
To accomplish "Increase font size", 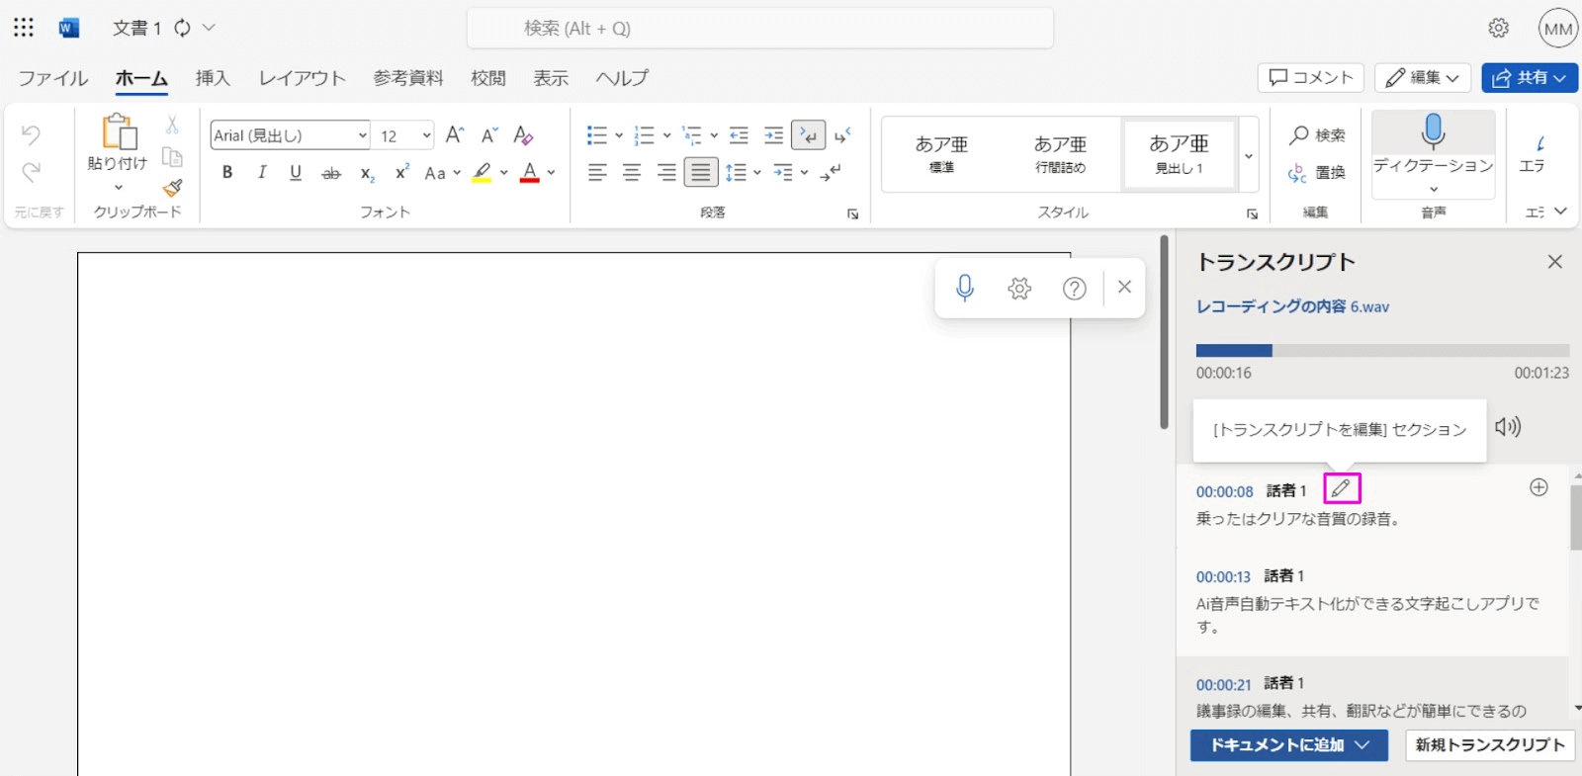I will pyautogui.click(x=455, y=135).
